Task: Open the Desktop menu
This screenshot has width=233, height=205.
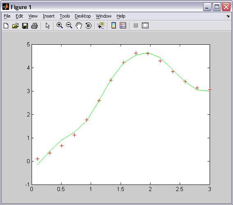Action: [83, 16]
